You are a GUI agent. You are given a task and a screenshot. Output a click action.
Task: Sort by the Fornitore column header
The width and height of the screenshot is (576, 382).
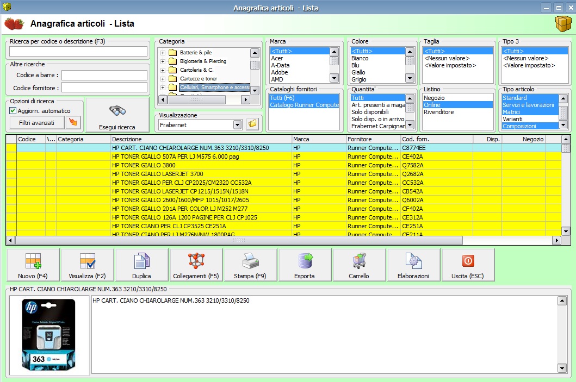pyautogui.click(x=373, y=139)
